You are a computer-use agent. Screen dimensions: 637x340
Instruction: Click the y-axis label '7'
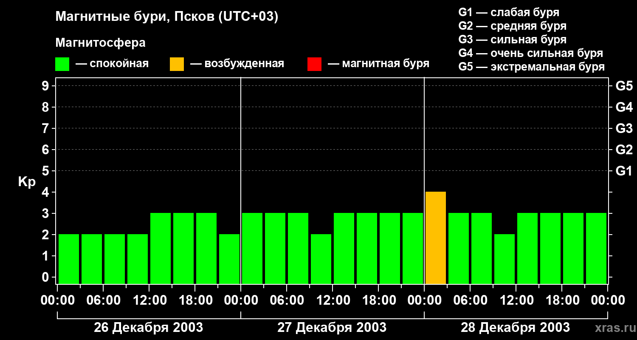click(46, 128)
